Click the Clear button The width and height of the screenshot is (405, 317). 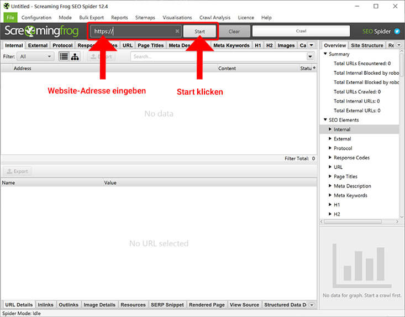[234, 32]
